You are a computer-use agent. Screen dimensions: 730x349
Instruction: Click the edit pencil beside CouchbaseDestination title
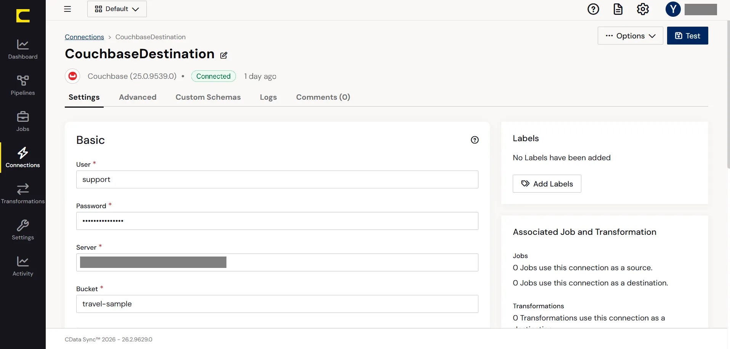coord(224,55)
